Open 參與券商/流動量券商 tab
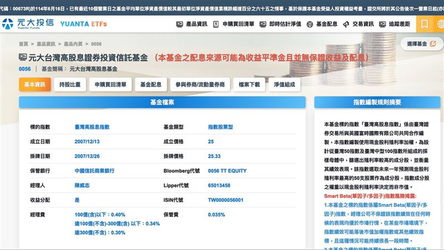Image resolution: width=444 pixels, height=250 pixels. (x=200, y=84)
